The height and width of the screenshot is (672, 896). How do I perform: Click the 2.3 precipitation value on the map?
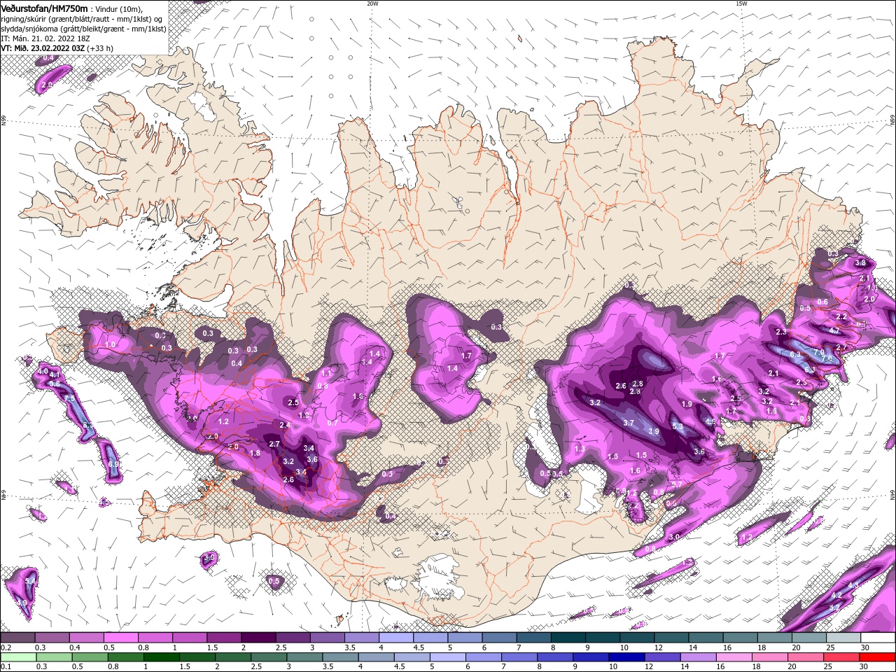781,332
